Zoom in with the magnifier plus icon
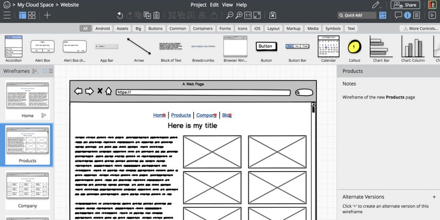The image size is (440, 220). click(239, 15)
